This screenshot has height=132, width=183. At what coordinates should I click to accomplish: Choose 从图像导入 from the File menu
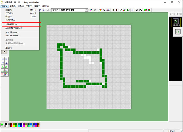click(x=13, y=24)
